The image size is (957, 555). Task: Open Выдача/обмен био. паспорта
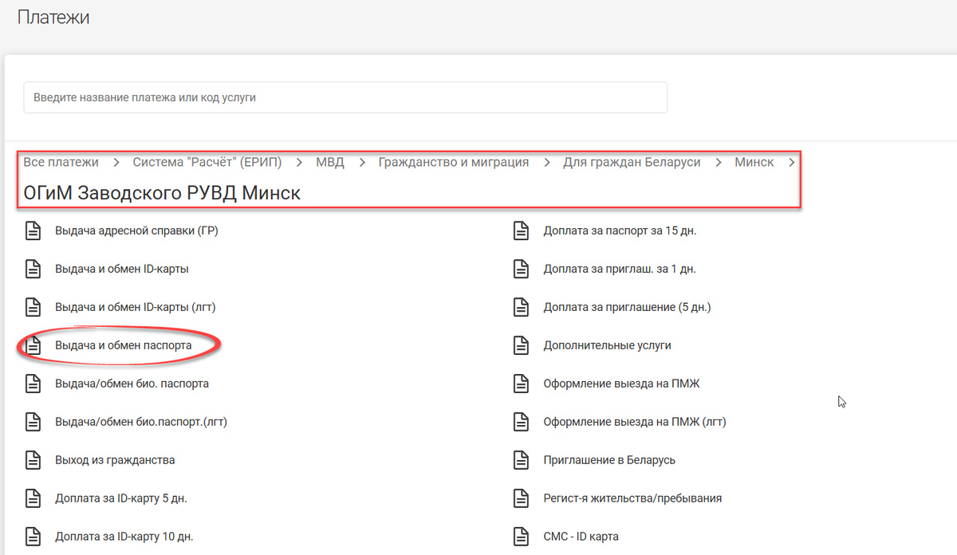click(x=132, y=384)
